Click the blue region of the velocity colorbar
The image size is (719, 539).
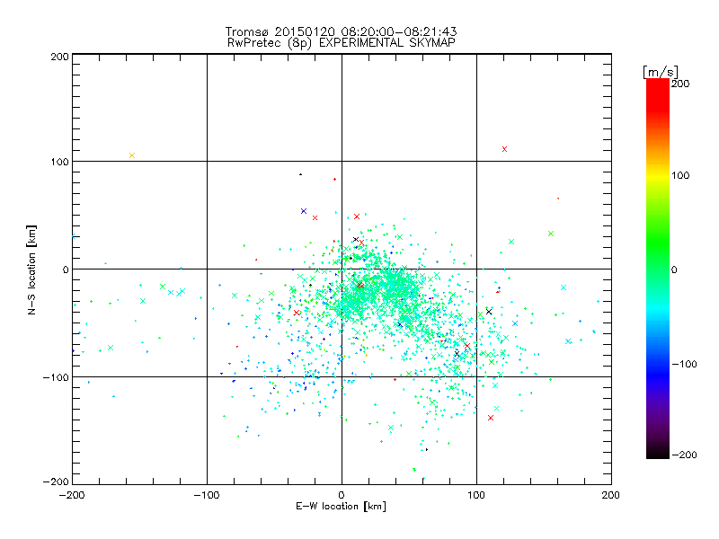pyautogui.click(x=658, y=371)
